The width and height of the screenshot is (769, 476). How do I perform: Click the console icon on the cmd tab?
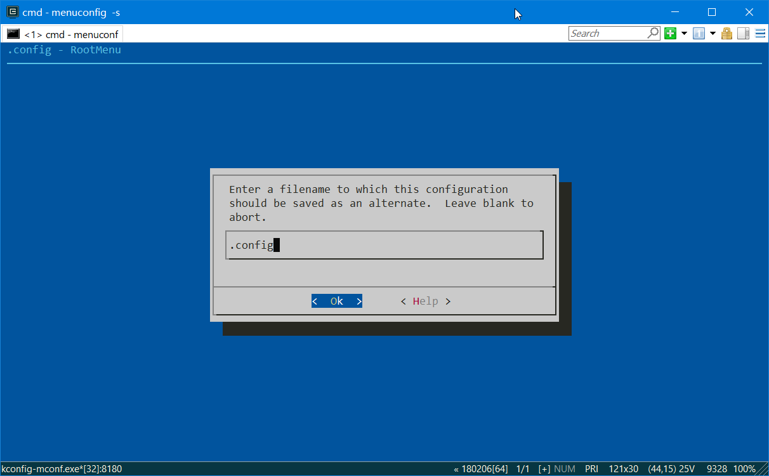pos(13,35)
